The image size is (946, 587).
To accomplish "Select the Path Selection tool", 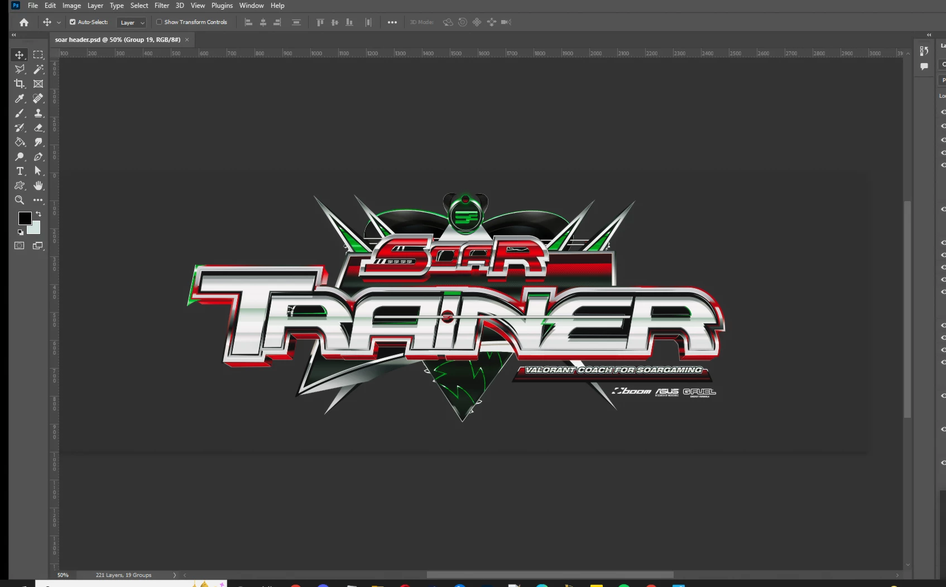I will tap(38, 171).
